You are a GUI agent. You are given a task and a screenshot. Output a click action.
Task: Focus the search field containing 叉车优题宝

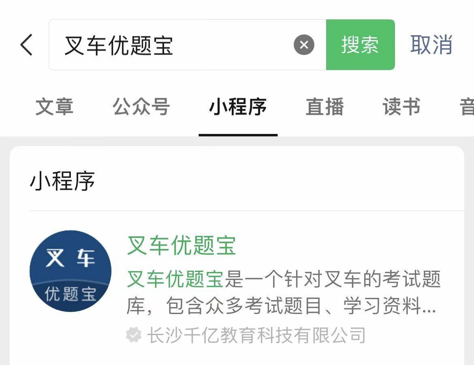(x=188, y=45)
